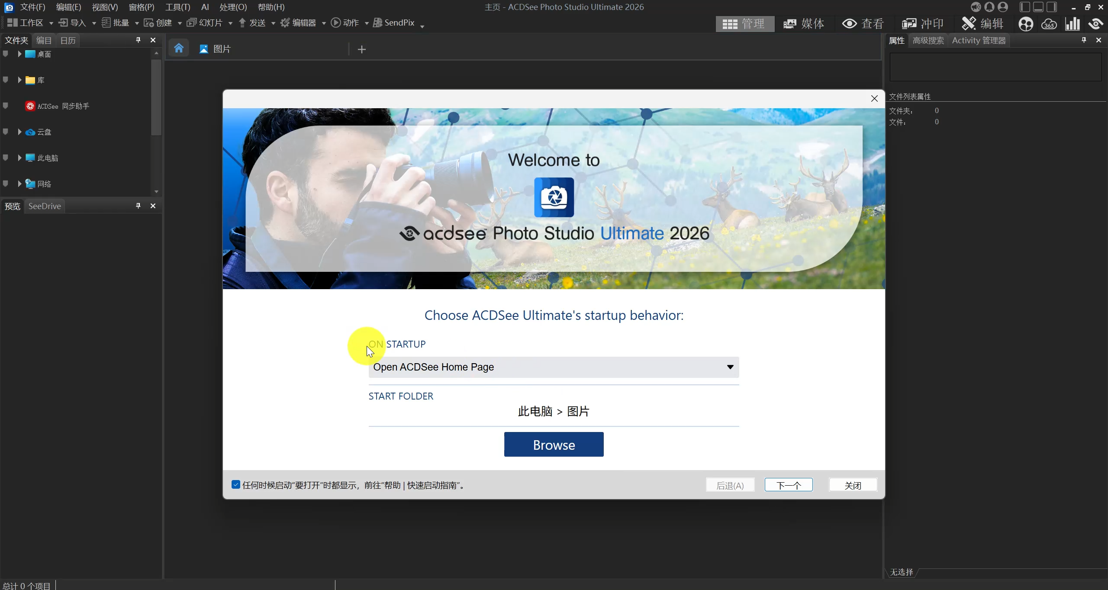Screen dimensions: 1108x590
Task: Click the Browse button
Action: pos(554,445)
